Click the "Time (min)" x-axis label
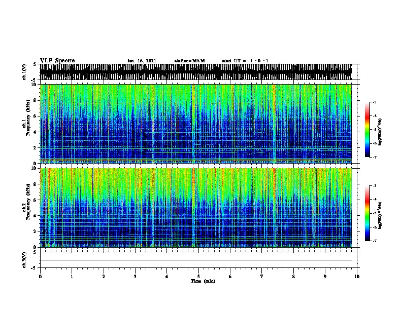Screen dimensions: 402x310 pyautogui.click(x=203, y=281)
